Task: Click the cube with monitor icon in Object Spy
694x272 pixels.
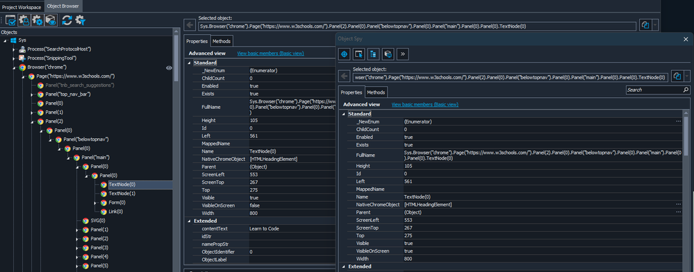Action: (388, 54)
